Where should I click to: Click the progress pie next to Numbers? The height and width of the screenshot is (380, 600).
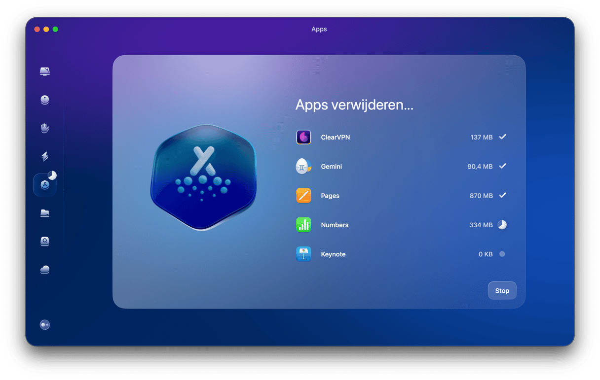click(x=502, y=225)
